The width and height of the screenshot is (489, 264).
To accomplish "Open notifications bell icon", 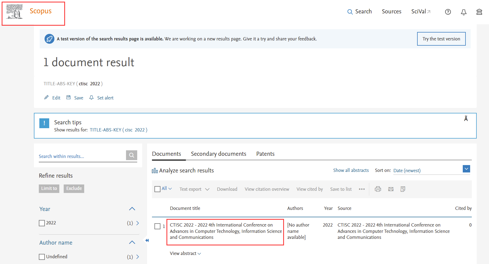I will 464,12.
